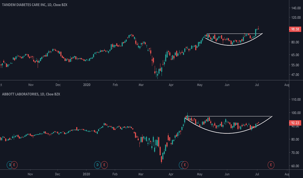Select the July earnings E marker on Abbott chart
This screenshot has width=303, height=178.
point(271,165)
